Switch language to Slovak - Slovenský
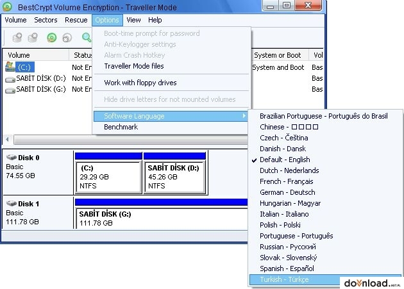This screenshot has height=289, width=404. 325,258
